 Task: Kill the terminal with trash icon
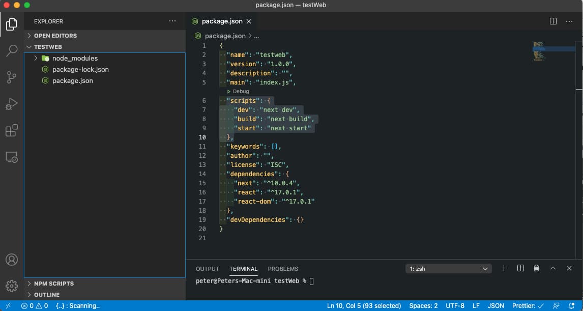point(537,268)
